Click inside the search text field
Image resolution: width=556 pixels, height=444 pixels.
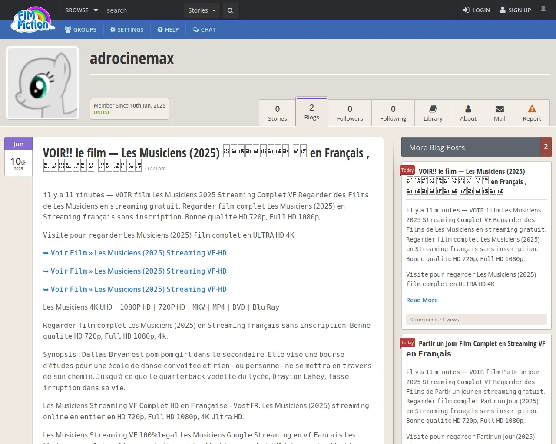coord(143,10)
